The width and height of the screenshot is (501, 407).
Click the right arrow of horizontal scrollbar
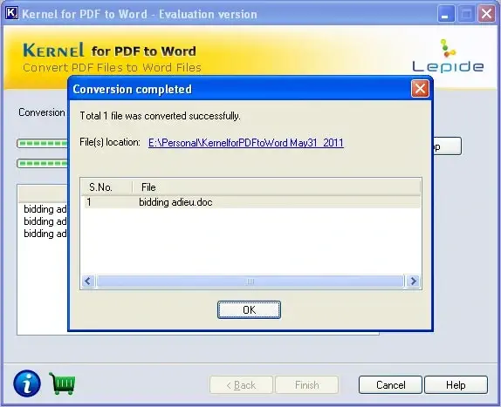[x=413, y=282]
